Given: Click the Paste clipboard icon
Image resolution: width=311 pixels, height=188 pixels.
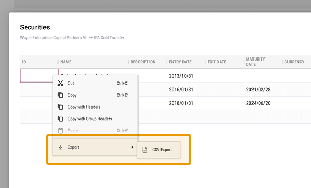Looking at the screenshot, I should 60,131.
